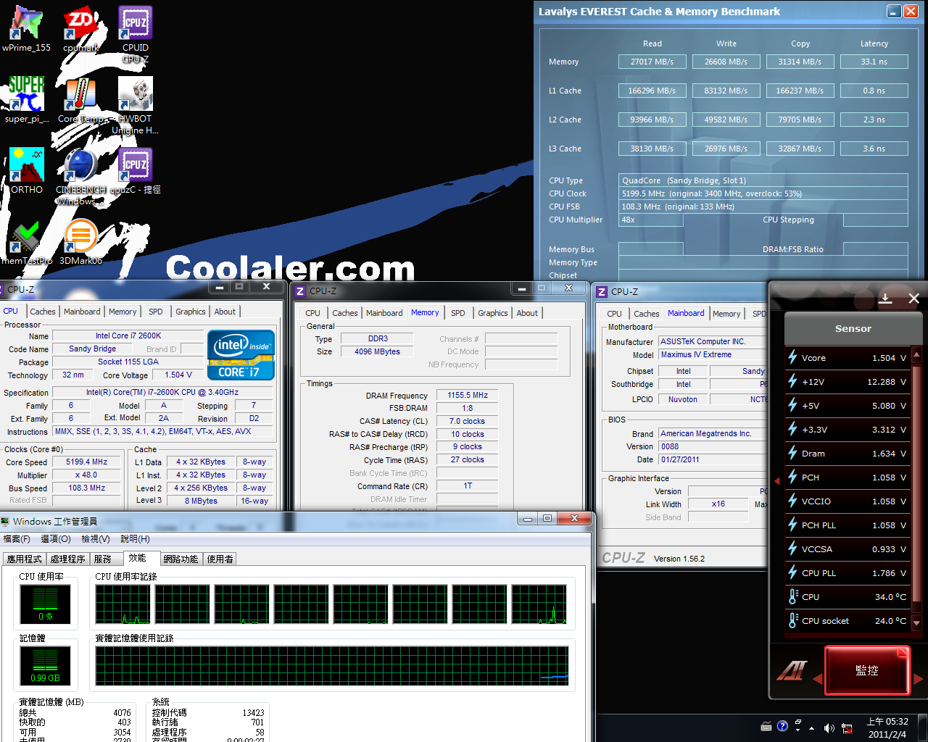Screen dimensions: 928x742
Task: Click the Show Desktop strip at taskbar end
Action: pyautogui.click(x=922, y=728)
